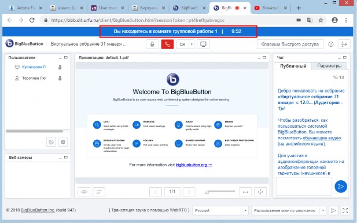
Task: Open the users settings gear button
Action: click(x=63, y=142)
